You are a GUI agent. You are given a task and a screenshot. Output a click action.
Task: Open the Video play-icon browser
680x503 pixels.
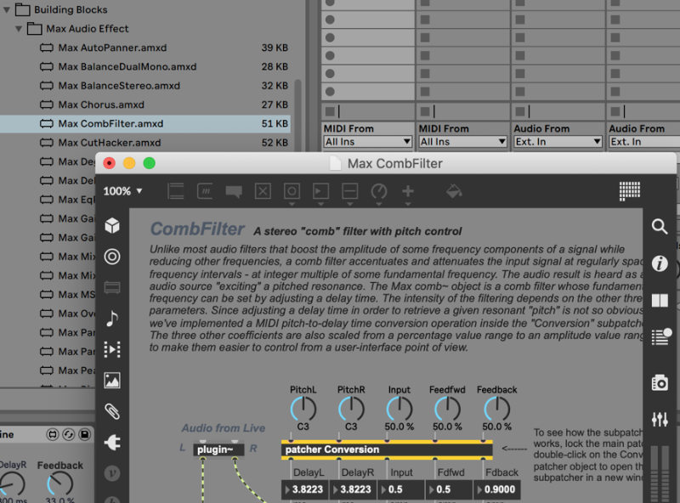pyautogui.click(x=112, y=349)
